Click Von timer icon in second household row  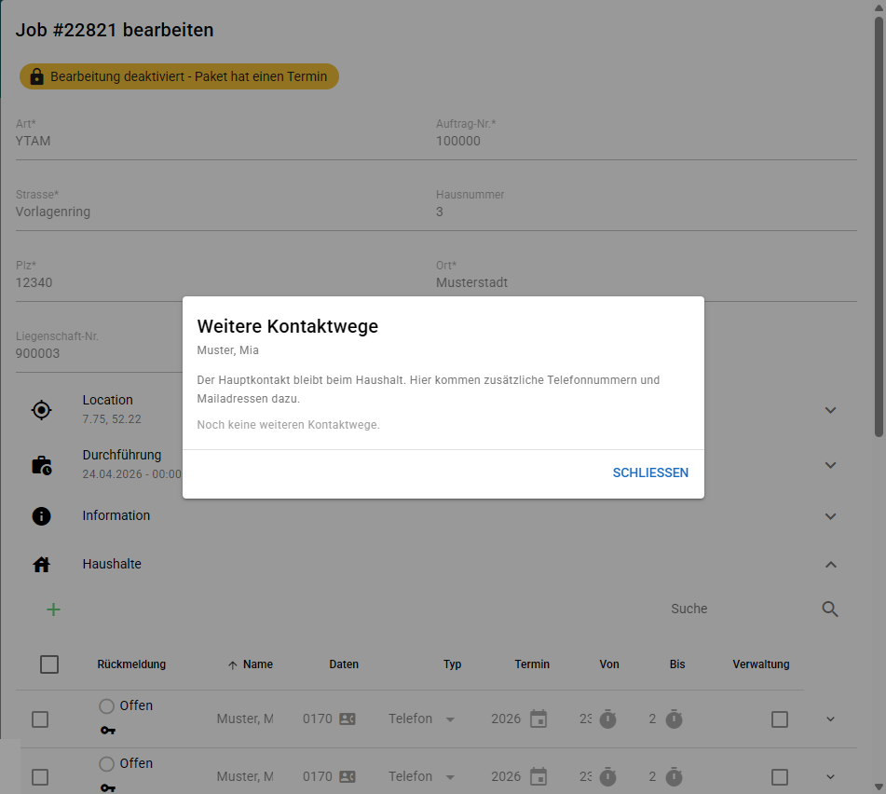pyautogui.click(x=607, y=776)
